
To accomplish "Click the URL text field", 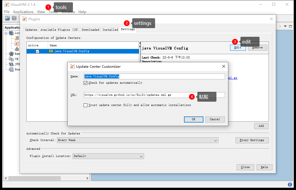I will pyautogui.click(x=154, y=95).
